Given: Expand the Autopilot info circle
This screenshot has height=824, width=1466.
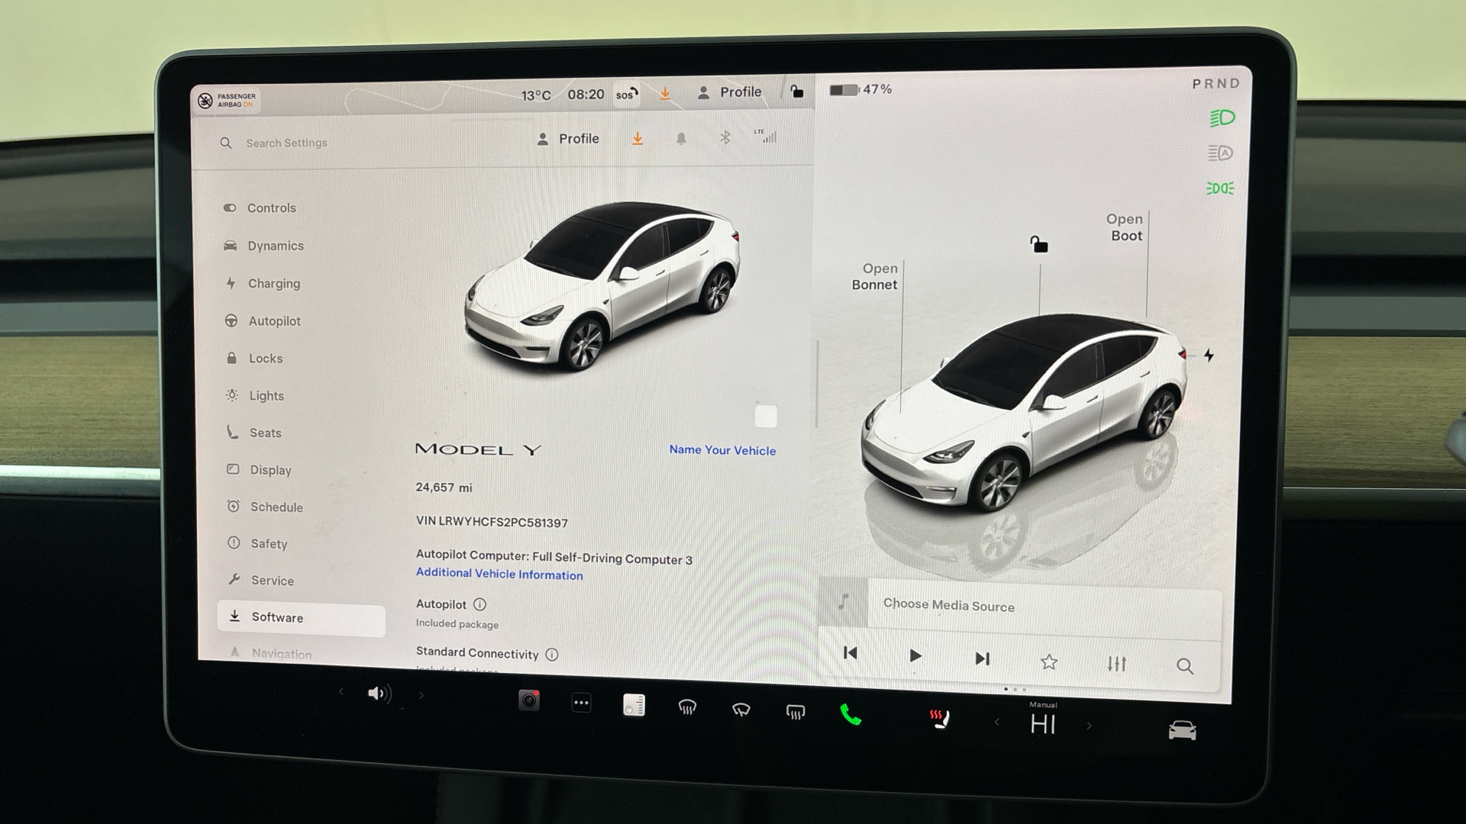Looking at the screenshot, I should pyautogui.click(x=480, y=604).
